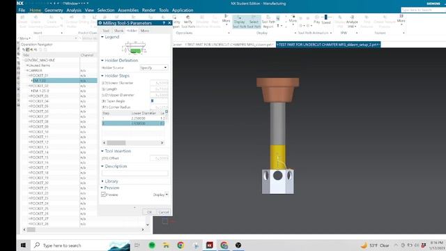Collapse the Holder Steps section
Screen dimensions: 446x251
click(102, 76)
